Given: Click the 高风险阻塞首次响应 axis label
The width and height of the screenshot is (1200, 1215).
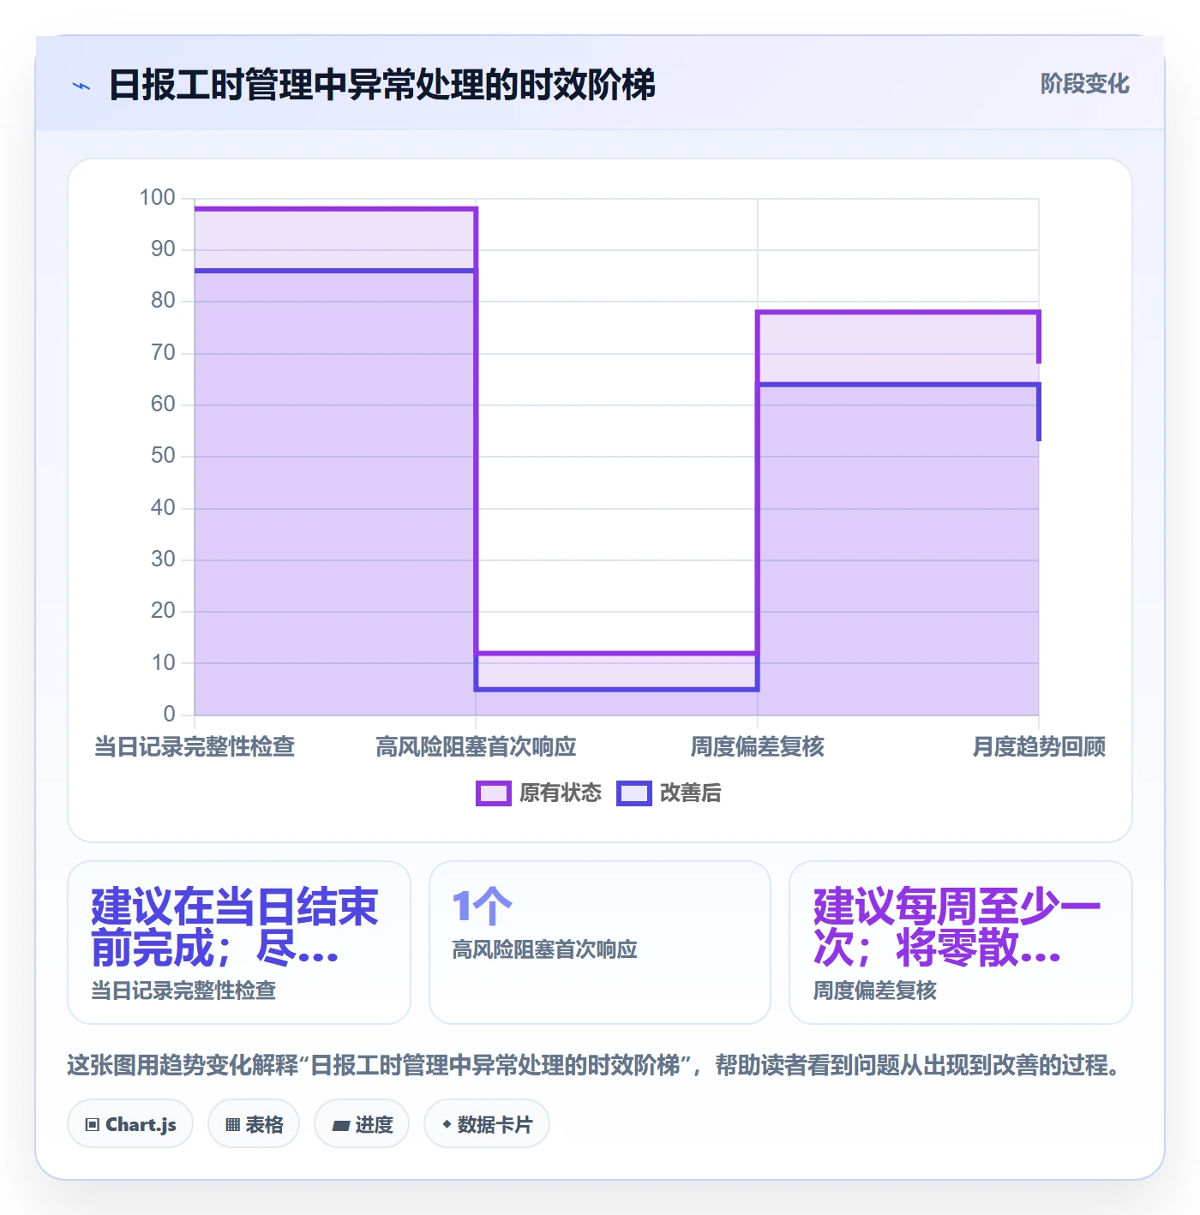Looking at the screenshot, I should pos(476,747).
